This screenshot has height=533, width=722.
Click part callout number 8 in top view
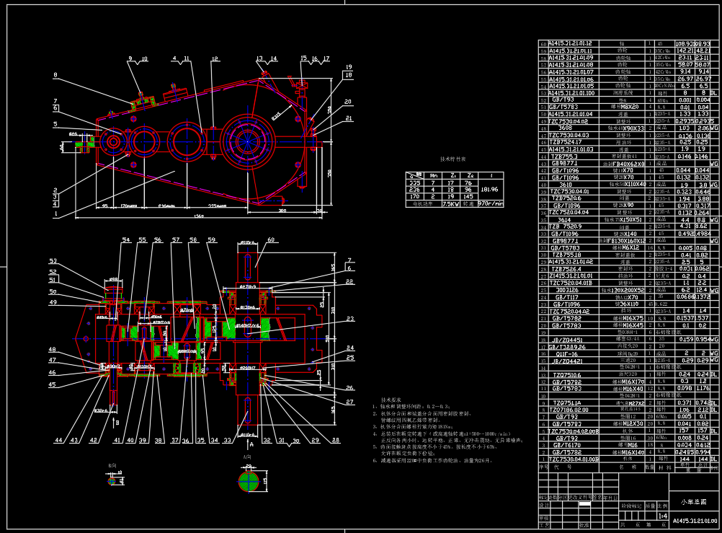54,76
